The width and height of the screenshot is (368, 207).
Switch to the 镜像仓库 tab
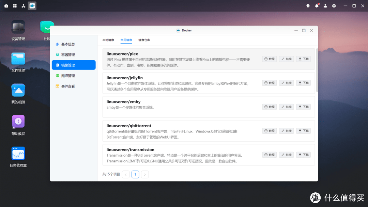[x=144, y=40]
